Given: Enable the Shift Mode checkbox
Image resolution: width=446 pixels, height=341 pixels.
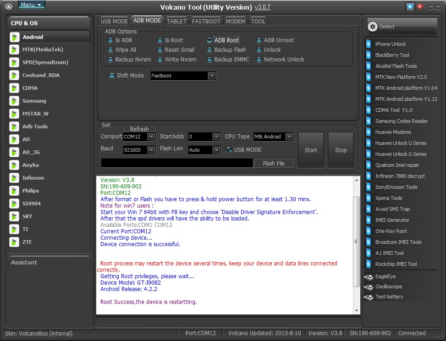Looking at the screenshot, I should 112,76.
